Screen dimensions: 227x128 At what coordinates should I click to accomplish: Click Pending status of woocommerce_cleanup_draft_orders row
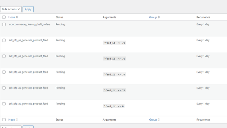point(60,24)
